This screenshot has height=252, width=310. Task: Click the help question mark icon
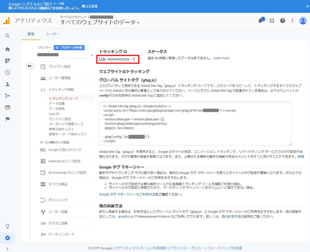tap(282, 21)
